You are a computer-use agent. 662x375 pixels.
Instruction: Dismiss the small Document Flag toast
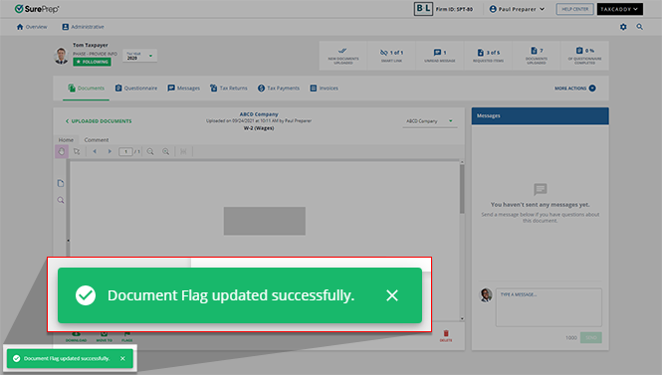tap(122, 358)
